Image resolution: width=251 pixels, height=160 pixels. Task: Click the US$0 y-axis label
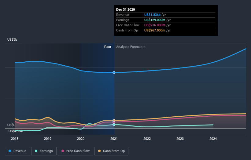11,125
